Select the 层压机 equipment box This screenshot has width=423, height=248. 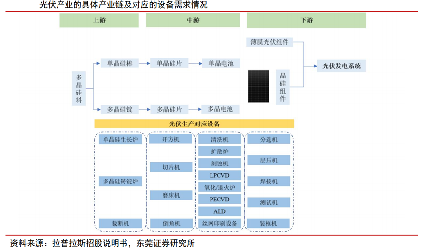[269, 161]
